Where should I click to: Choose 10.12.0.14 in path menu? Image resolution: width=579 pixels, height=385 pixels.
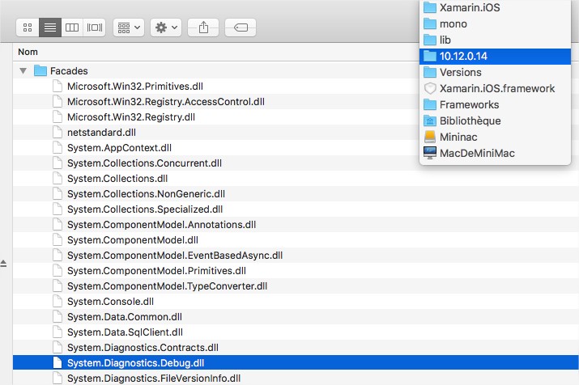coord(495,56)
